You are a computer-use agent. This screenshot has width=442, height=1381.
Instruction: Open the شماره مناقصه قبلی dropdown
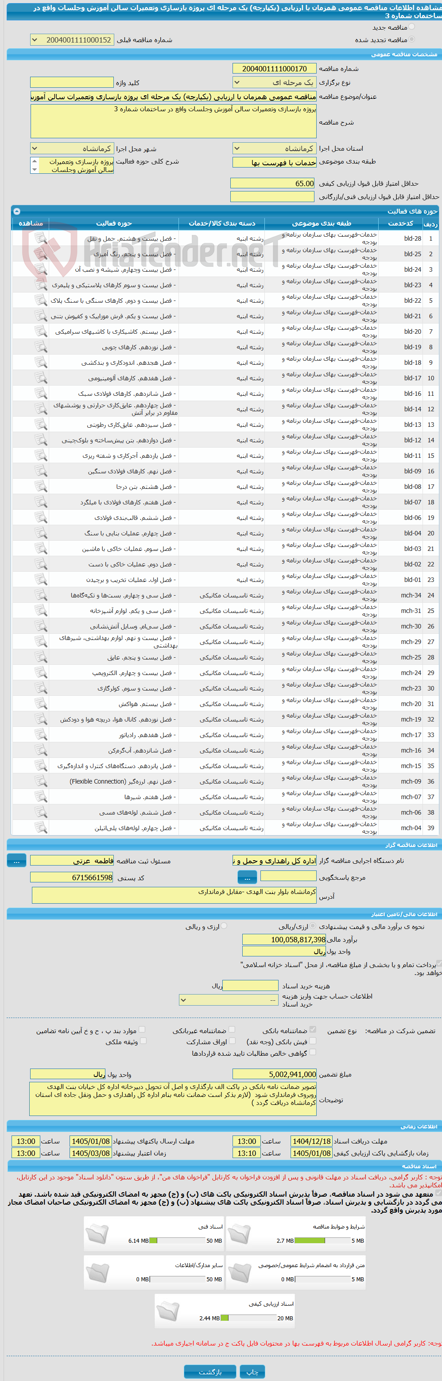point(72,40)
